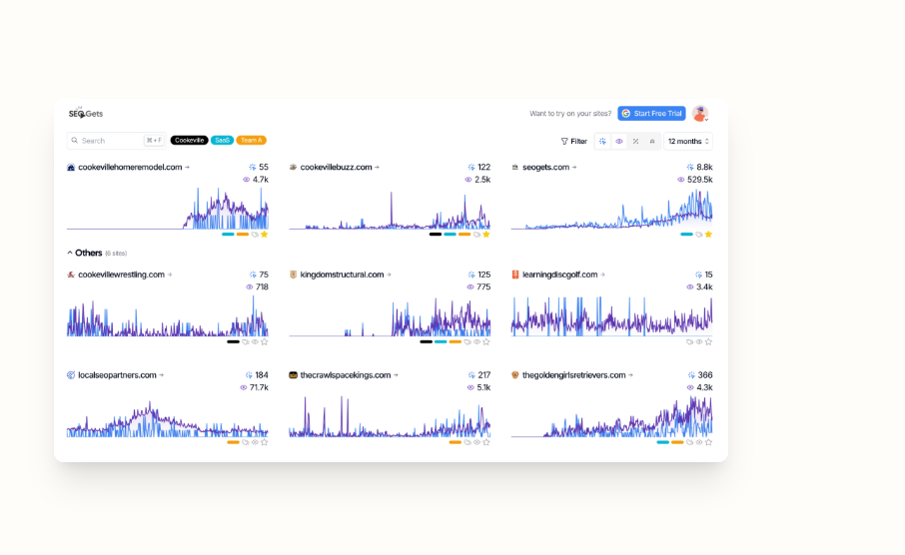Click tag icon on learningdiscgolf.com card
This screenshot has width=905, height=555.
[689, 342]
